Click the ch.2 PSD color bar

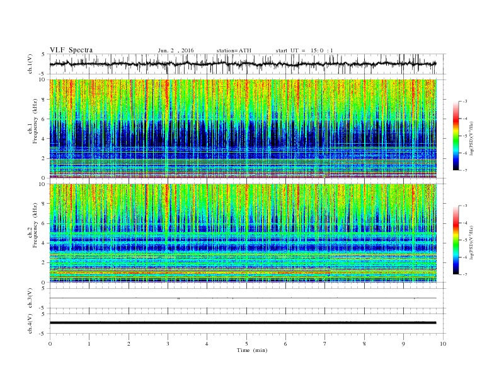pos(456,240)
